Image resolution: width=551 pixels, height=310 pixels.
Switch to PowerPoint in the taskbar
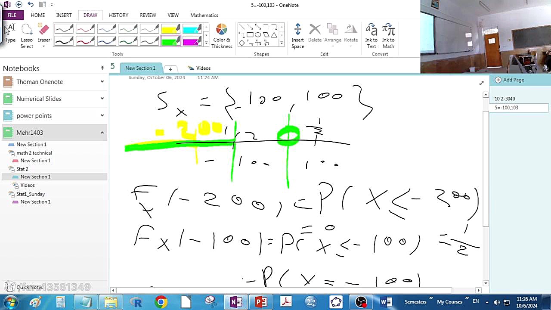pos(261,302)
